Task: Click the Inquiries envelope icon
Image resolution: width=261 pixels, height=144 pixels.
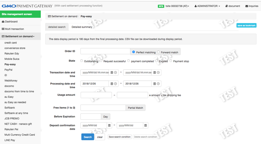Action: [247, 6]
